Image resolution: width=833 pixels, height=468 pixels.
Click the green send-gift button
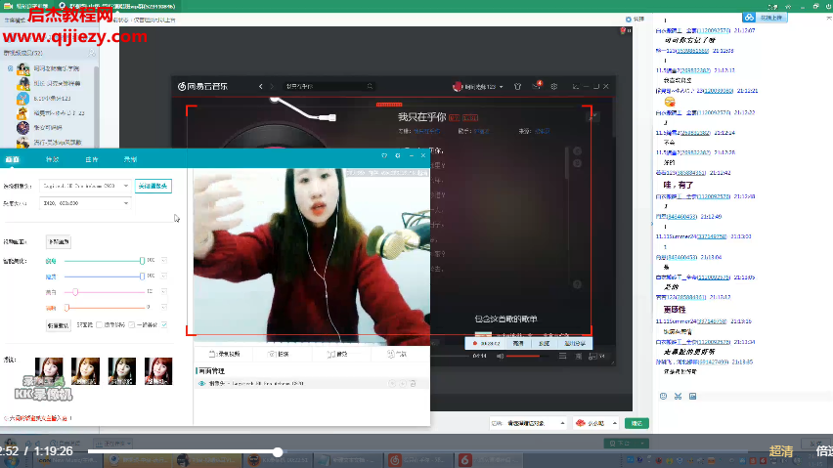click(636, 423)
